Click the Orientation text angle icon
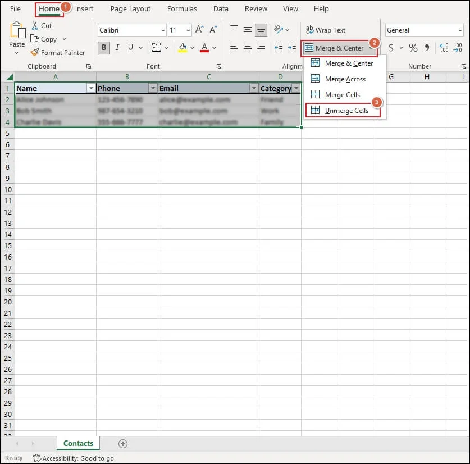 279,30
